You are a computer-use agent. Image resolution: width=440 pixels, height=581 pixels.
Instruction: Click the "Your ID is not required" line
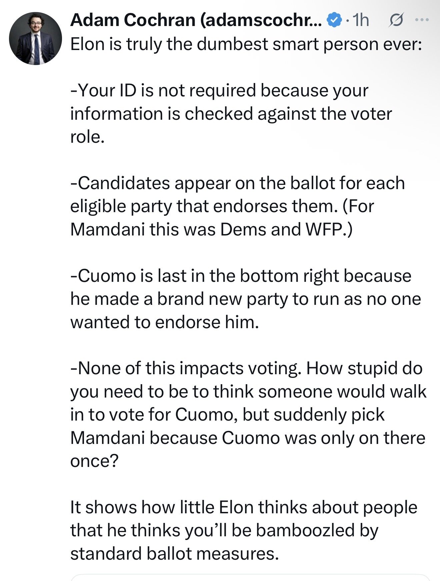click(219, 90)
